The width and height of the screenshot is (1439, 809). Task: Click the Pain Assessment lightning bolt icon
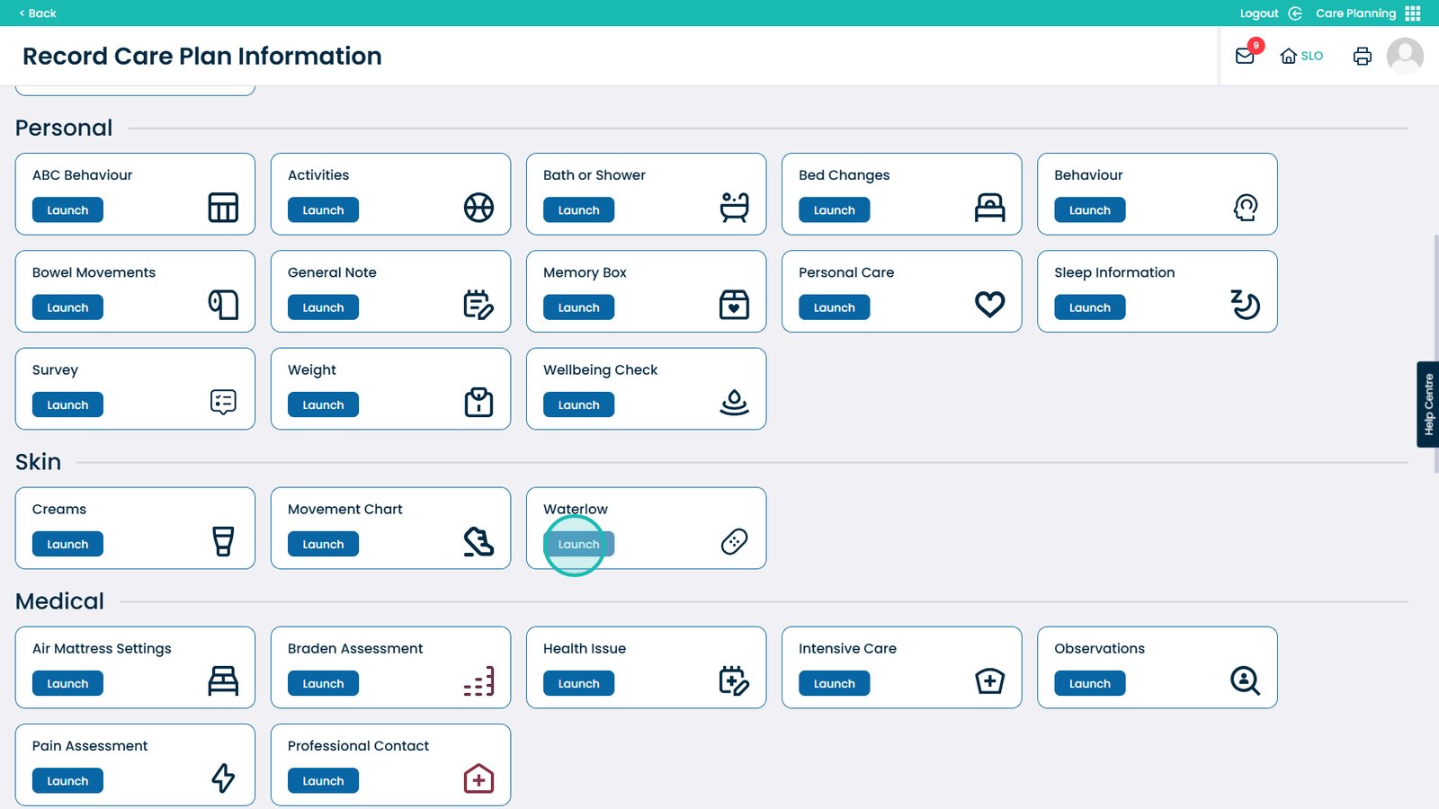tap(223, 778)
